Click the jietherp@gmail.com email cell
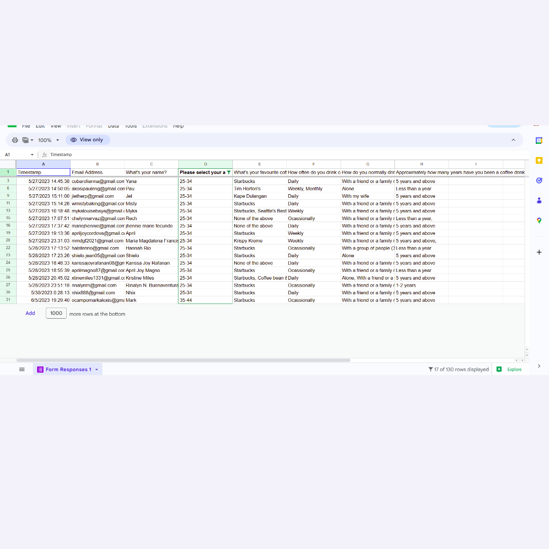This screenshot has width=549, height=549. coord(97,196)
